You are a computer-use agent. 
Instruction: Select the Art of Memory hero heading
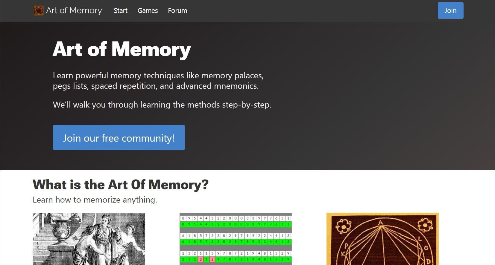(122, 49)
